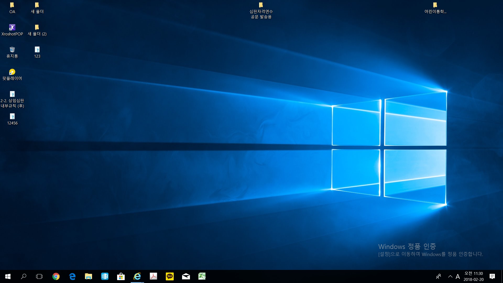Expand hidden system tray icons
Viewport: 503px width, 283px height.
[450, 276]
